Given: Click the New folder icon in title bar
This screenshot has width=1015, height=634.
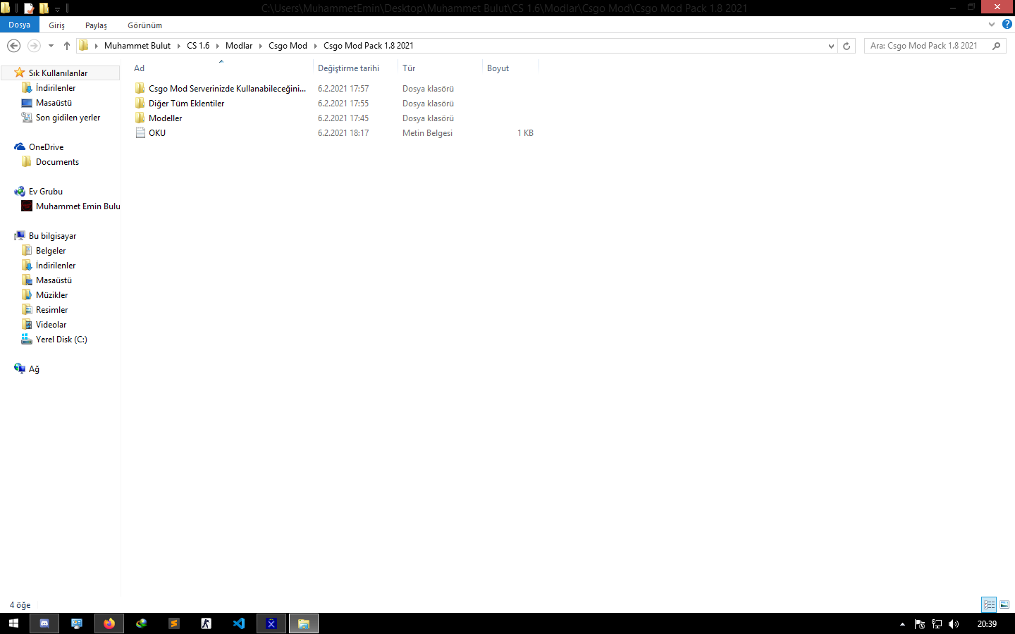Looking at the screenshot, I should (44, 8).
